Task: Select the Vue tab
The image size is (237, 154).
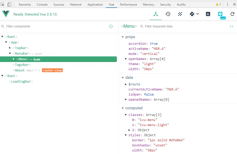Action: tap(112, 5)
